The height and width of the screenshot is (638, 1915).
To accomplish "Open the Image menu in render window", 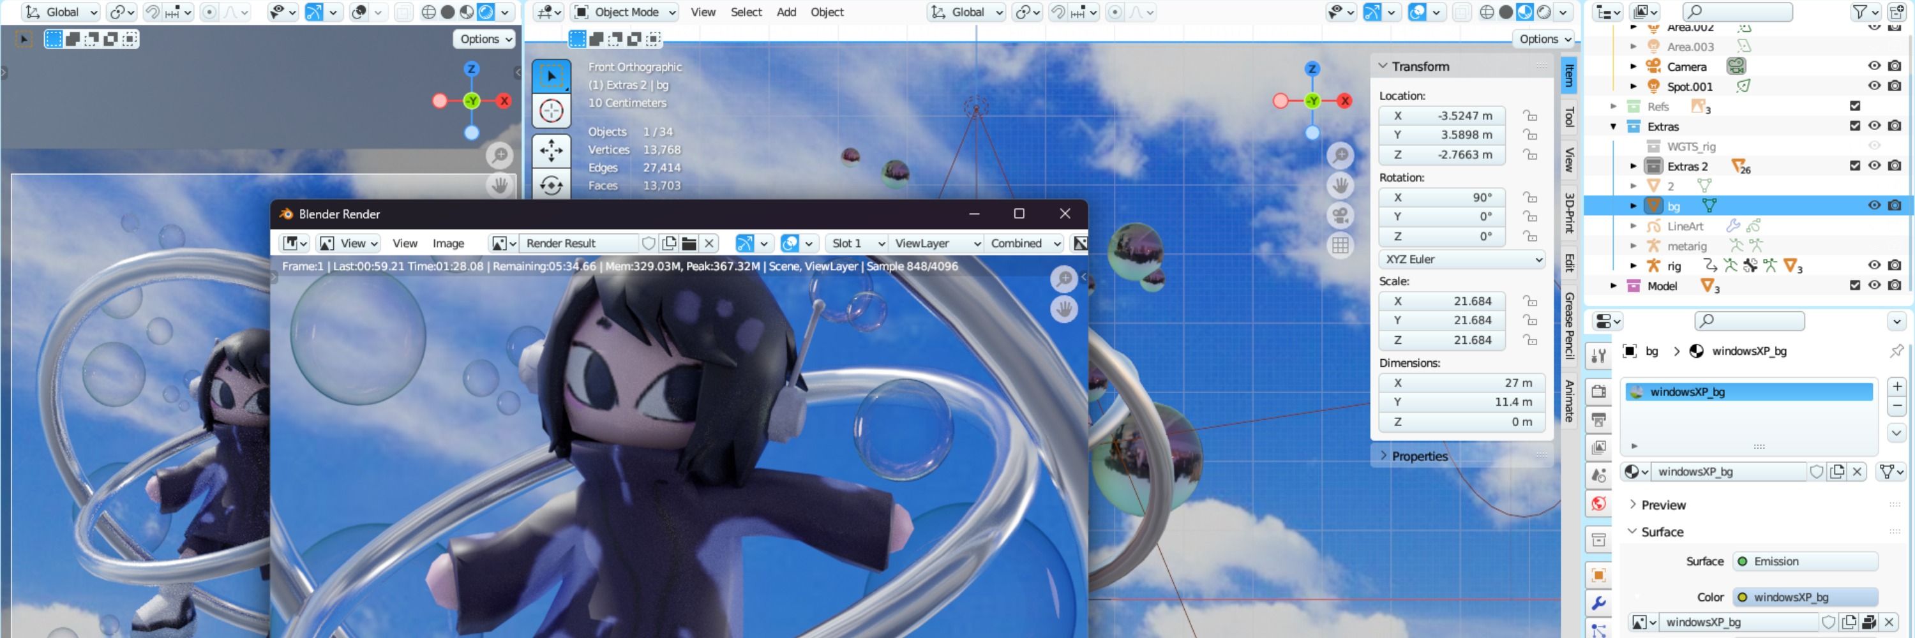I will pos(448,244).
